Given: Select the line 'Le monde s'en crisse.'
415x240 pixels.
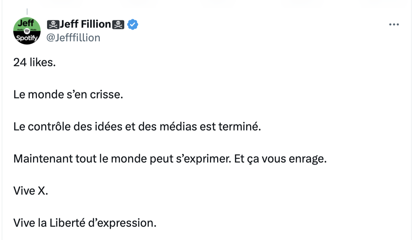Looking at the screenshot, I should [x=68, y=95].
